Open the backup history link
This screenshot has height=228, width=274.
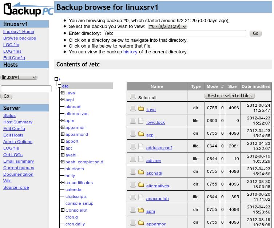tap(130, 52)
